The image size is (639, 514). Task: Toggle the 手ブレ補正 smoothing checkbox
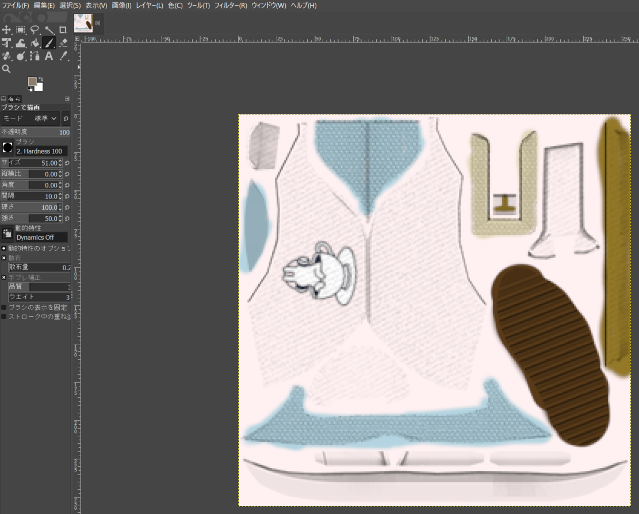click(4, 277)
